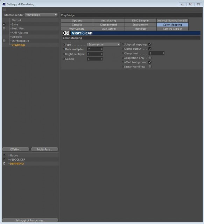Click the animation dot next to Type
Screen dimensions: 204x224
(x=64, y=44)
